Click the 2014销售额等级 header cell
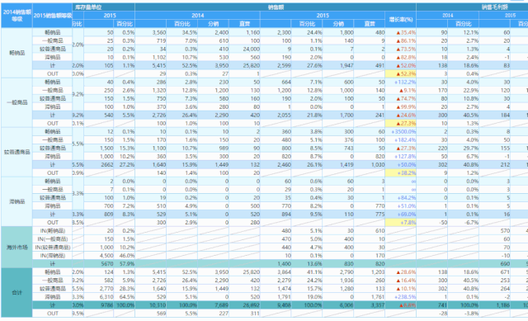 click(16, 16)
